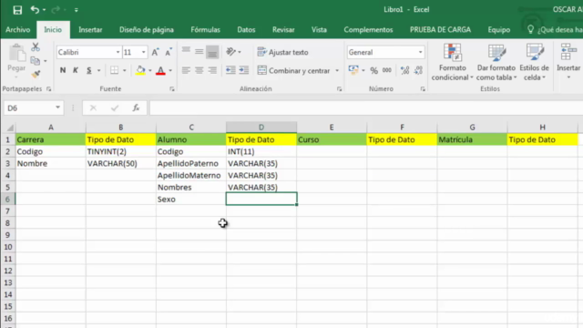This screenshot has height=328, width=583.
Task: Copy selection with the copy icon
Action: point(36,61)
